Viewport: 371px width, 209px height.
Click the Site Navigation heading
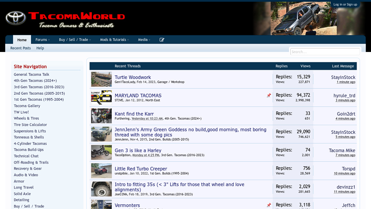pyautogui.click(x=30, y=66)
